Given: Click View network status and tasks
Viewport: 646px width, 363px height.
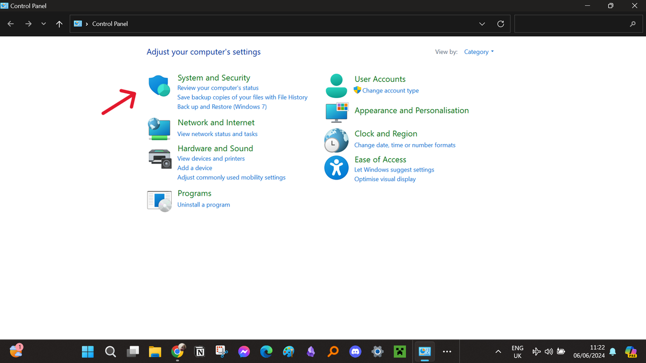Looking at the screenshot, I should pyautogui.click(x=217, y=134).
